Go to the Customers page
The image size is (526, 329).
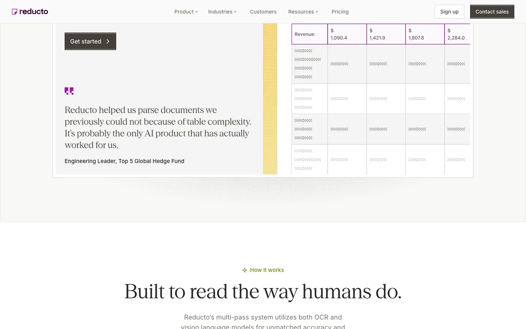(x=263, y=12)
